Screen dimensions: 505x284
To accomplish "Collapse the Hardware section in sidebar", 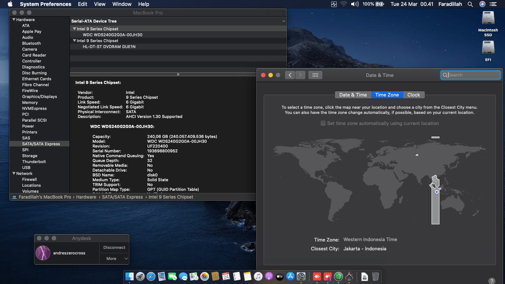I will 14,20.
